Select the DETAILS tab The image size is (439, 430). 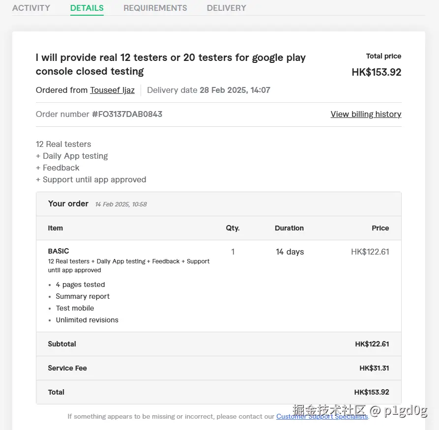[x=87, y=8]
